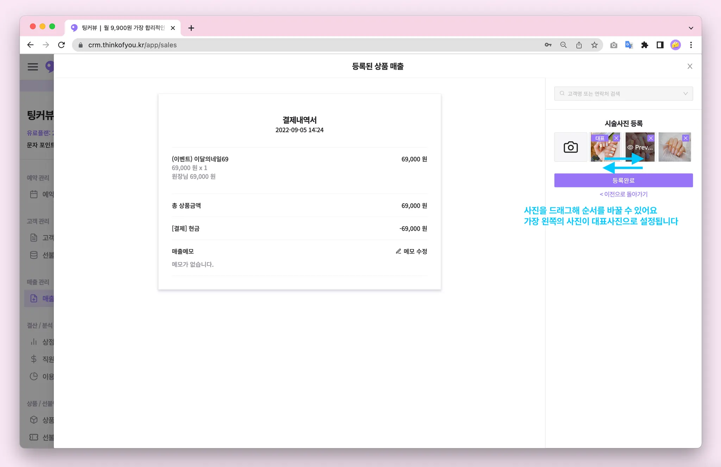Image resolution: width=721 pixels, height=467 pixels.
Task: Remove the 대표 photo with its X
Action: pyautogui.click(x=616, y=138)
